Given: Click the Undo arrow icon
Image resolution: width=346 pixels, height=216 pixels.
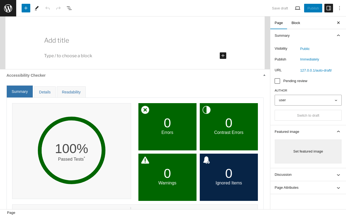Looking at the screenshot, I should [48, 8].
